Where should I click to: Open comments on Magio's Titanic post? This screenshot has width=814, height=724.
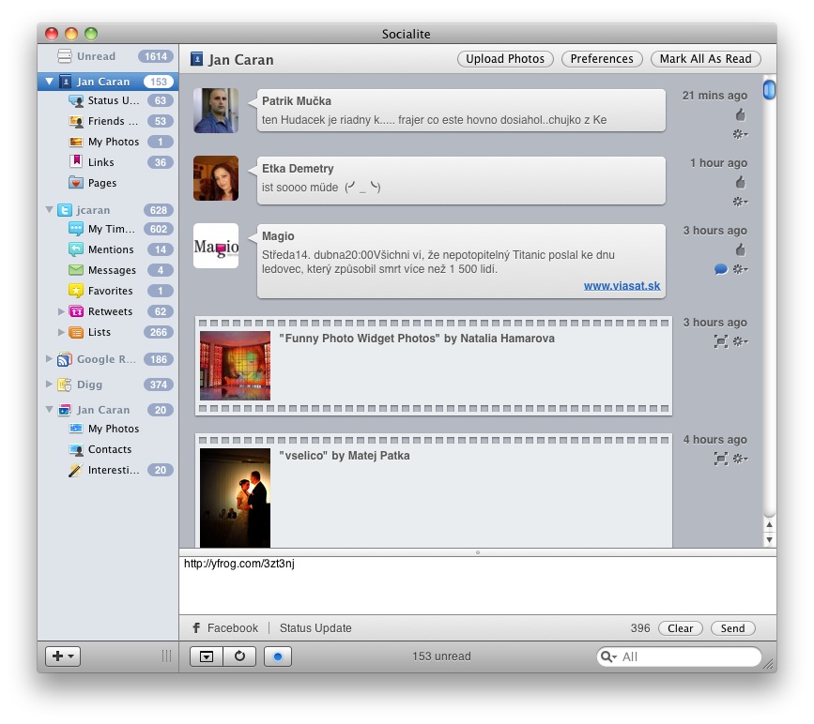tap(720, 269)
